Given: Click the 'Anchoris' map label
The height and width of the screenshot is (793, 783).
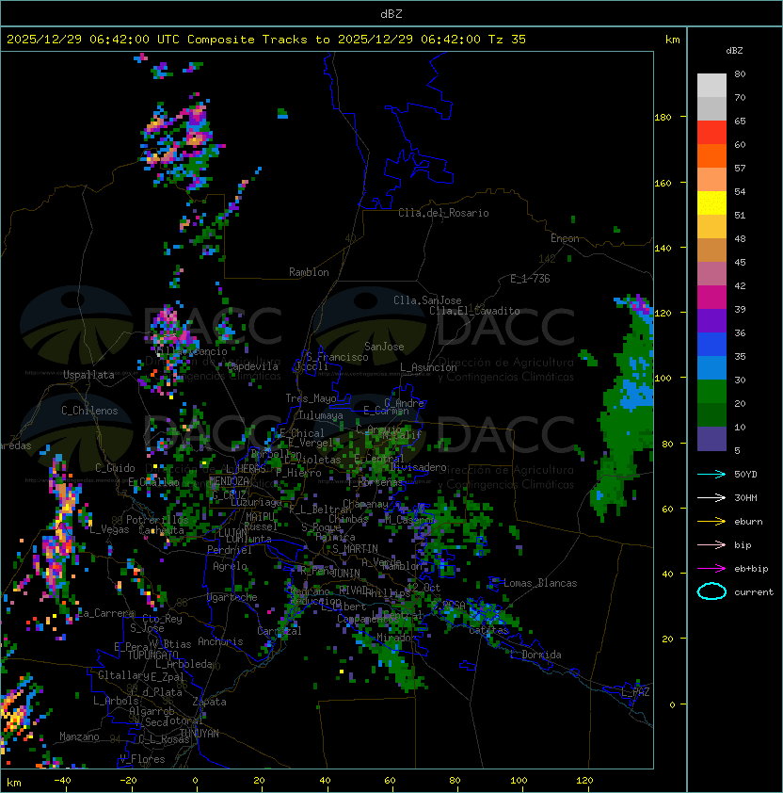Looking at the screenshot, I should tap(220, 641).
